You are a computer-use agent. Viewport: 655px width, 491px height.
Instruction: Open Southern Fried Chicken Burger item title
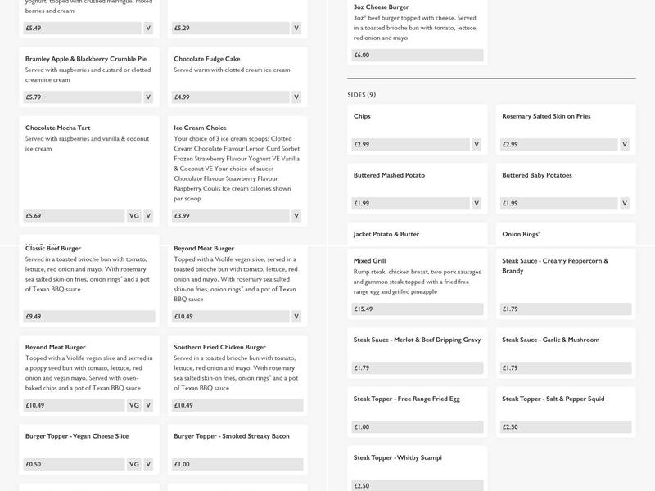click(219, 347)
